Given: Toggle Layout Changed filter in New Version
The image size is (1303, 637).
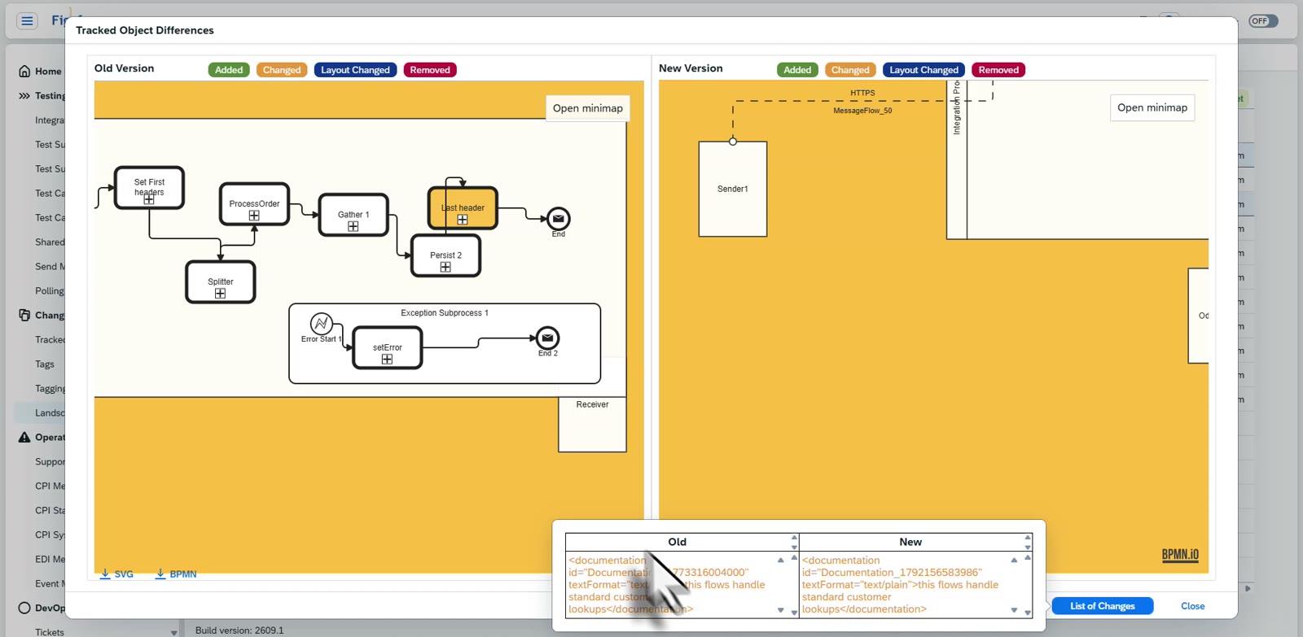Looking at the screenshot, I should click(924, 70).
